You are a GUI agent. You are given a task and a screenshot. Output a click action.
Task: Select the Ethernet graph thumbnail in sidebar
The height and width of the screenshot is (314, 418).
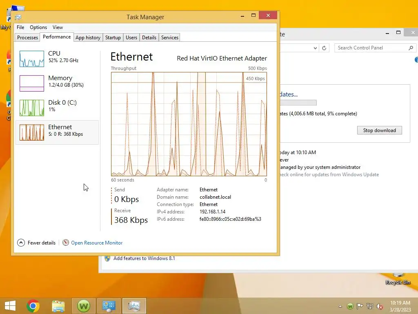pos(32,132)
